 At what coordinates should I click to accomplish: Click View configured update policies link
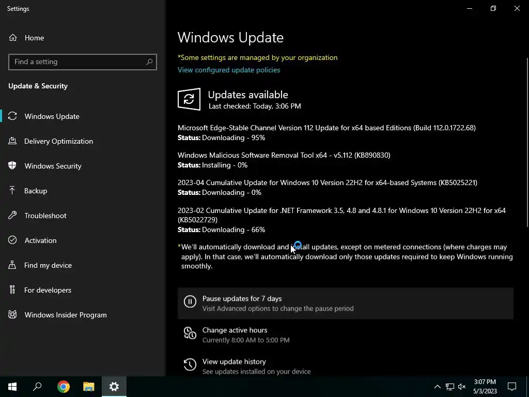pos(229,70)
